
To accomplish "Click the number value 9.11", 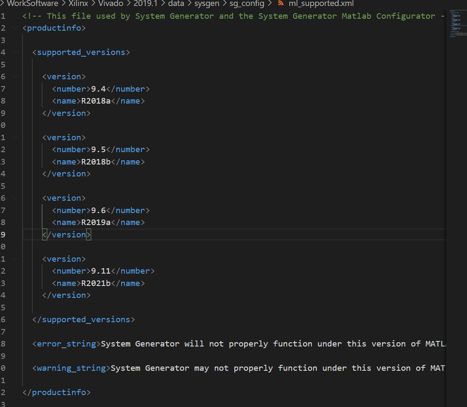I will pyautogui.click(x=100, y=271).
